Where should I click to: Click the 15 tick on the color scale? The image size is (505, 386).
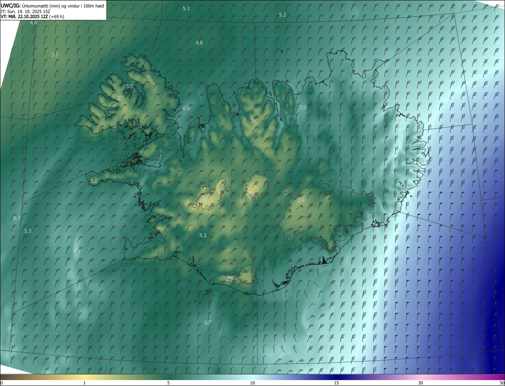pos(337,383)
